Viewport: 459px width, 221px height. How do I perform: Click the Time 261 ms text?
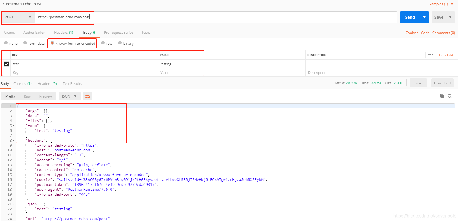371,83
